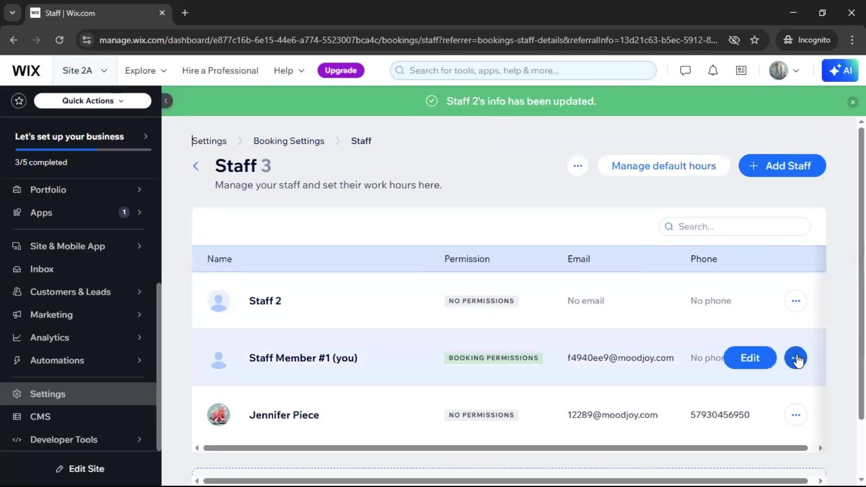Collapse the sidebar with arrow handle

[x=166, y=101]
